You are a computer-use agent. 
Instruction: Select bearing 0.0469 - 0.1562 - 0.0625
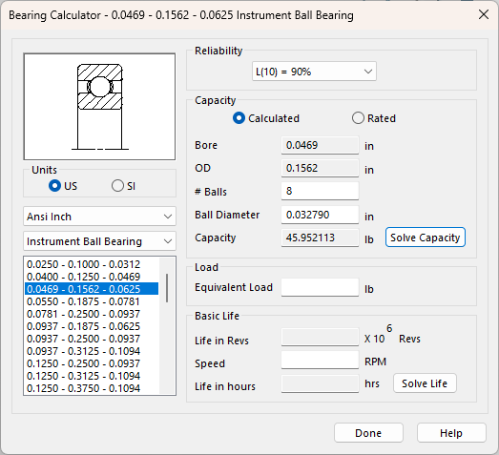[x=92, y=289]
